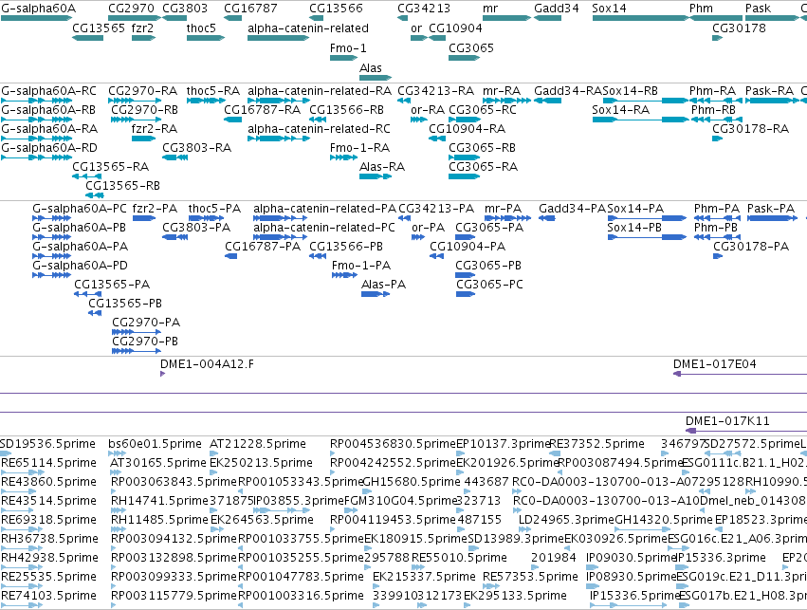Click the RE55010.5prime EST label

[459, 558]
